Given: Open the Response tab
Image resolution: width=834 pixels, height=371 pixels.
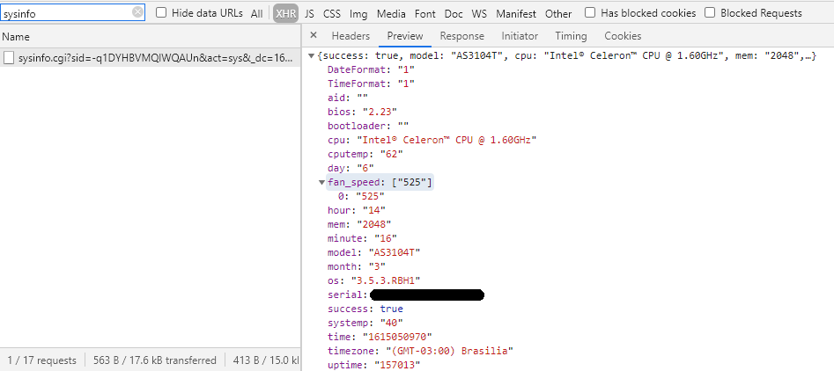Looking at the screenshot, I should pyautogui.click(x=461, y=36).
